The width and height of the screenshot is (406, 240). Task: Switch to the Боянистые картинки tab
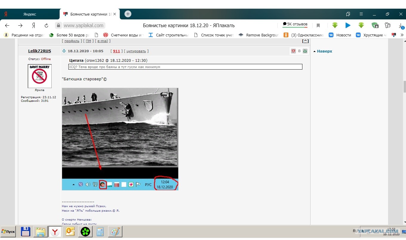pyautogui.click(x=90, y=14)
